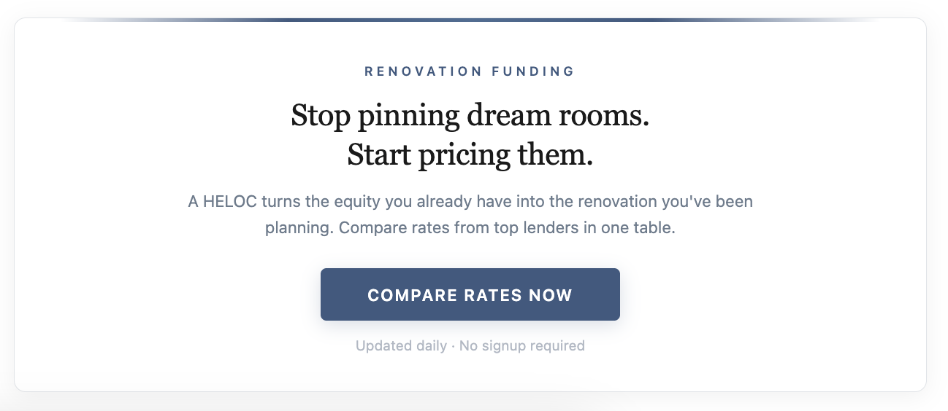Click the headline line "Start pricing them."
The image size is (948, 411).
[470, 155]
